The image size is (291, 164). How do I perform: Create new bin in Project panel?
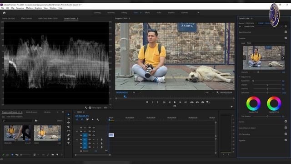(x=53, y=155)
